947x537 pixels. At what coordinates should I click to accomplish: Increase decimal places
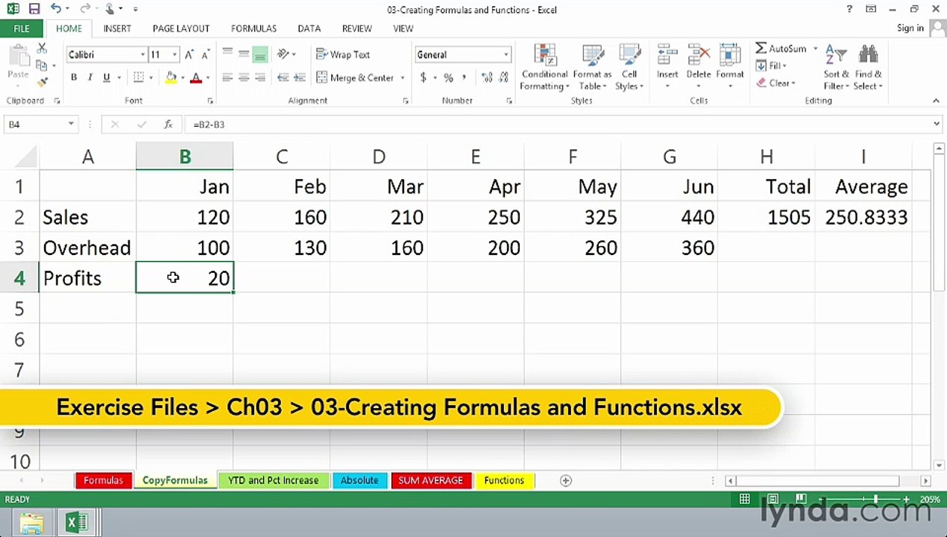click(487, 78)
